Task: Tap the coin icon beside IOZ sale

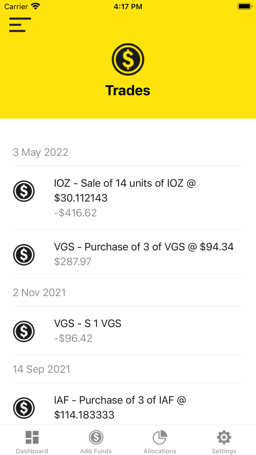Action: (x=24, y=191)
